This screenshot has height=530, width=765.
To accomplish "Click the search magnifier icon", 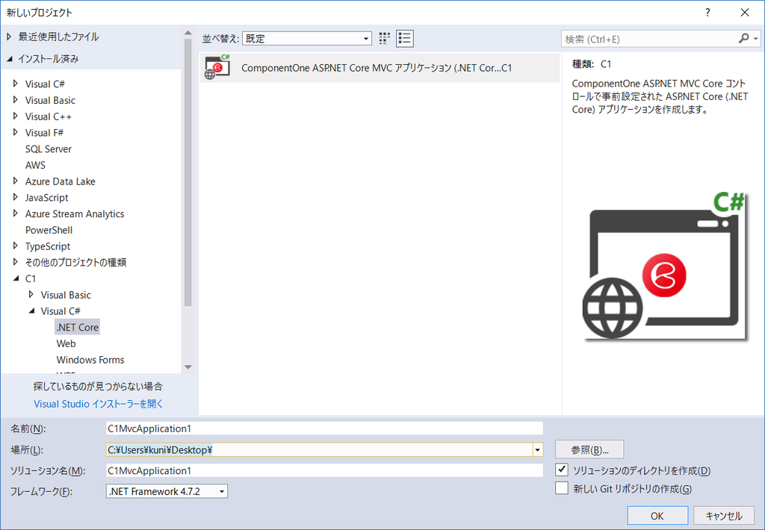I will (743, 39).
